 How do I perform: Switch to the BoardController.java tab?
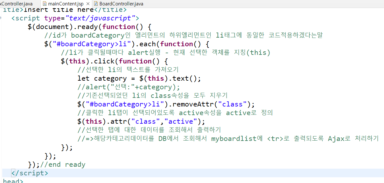point(118,4)
